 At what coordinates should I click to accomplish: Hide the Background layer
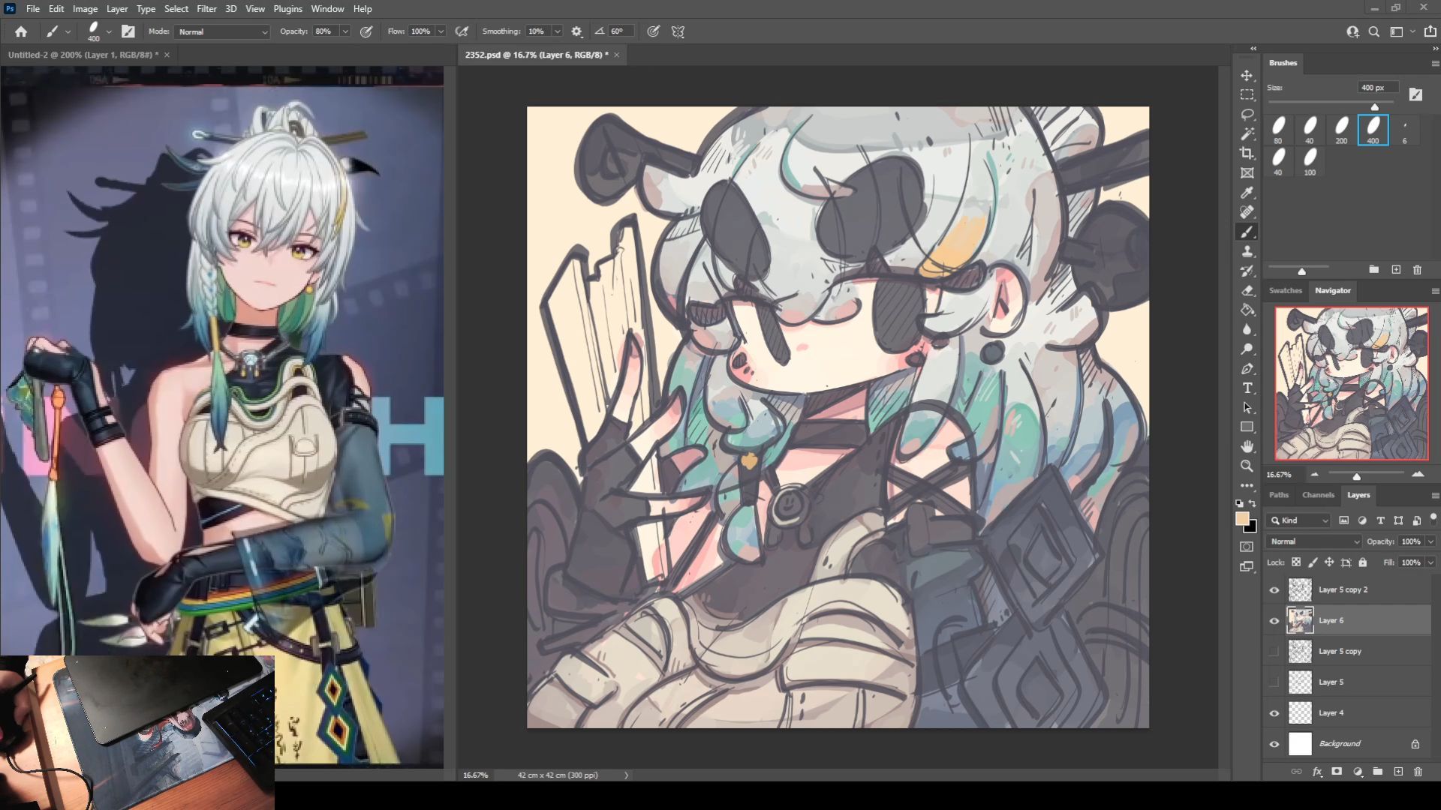1274,744
